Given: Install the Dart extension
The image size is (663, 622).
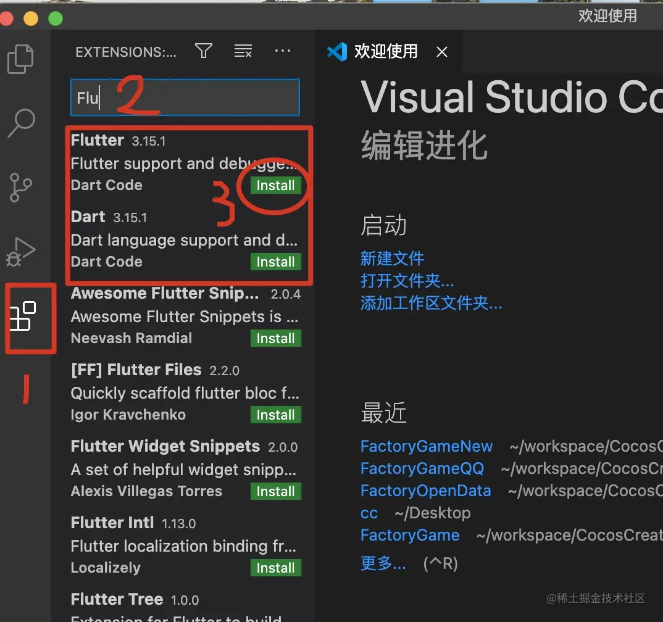Looking at the screenshot, I should pyautogui.click(x=276, y=262).
